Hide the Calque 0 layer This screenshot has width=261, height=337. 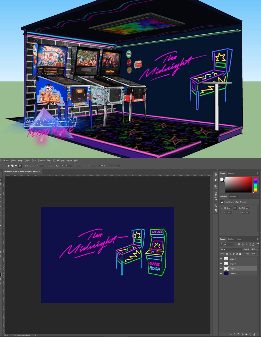coord(221,273)
